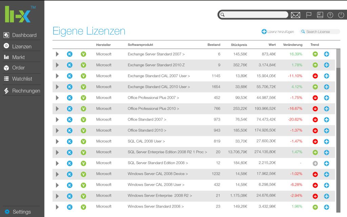The height and width of the screenshot is (217, 347).
Task: Open the Office Standard 2007 product link
Action: click(147, 120)
